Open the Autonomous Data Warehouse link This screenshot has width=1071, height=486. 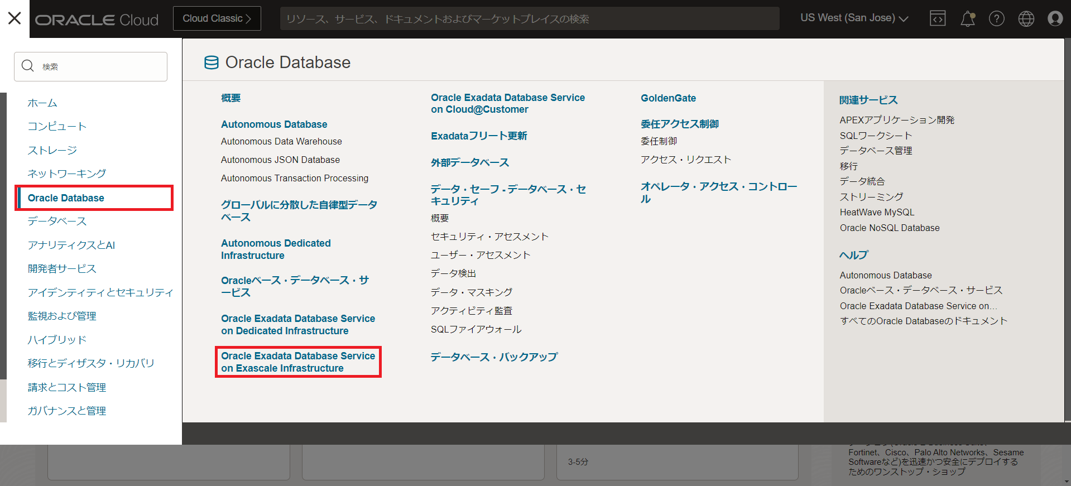point(281,142)
